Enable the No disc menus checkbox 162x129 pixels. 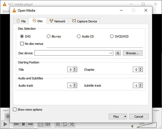(x=22, y=44)
